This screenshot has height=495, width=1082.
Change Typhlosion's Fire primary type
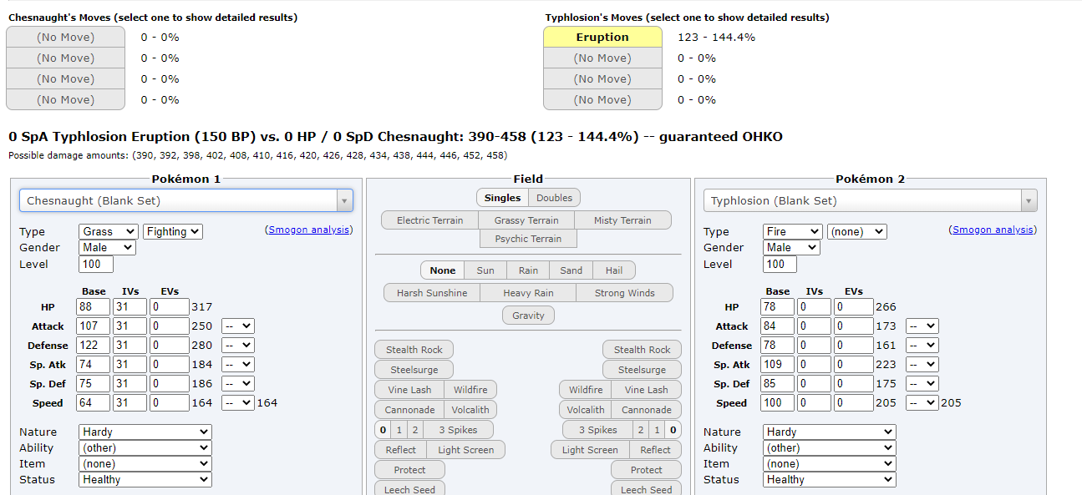pos(793,231)
